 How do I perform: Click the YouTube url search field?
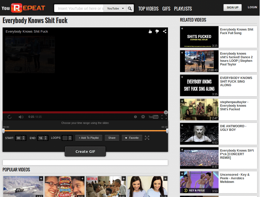(x=79, y=8)
